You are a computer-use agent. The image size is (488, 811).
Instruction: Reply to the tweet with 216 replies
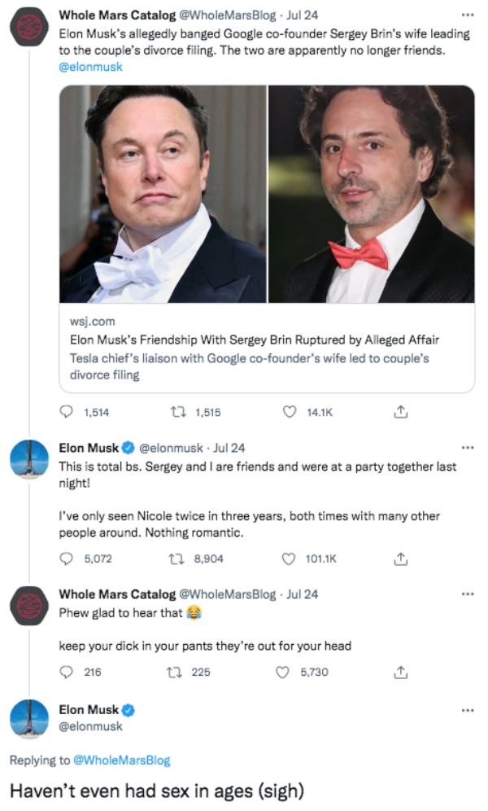click(x=67, y=672)
